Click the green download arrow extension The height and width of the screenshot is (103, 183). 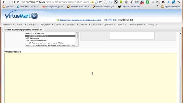coord(121,2)
